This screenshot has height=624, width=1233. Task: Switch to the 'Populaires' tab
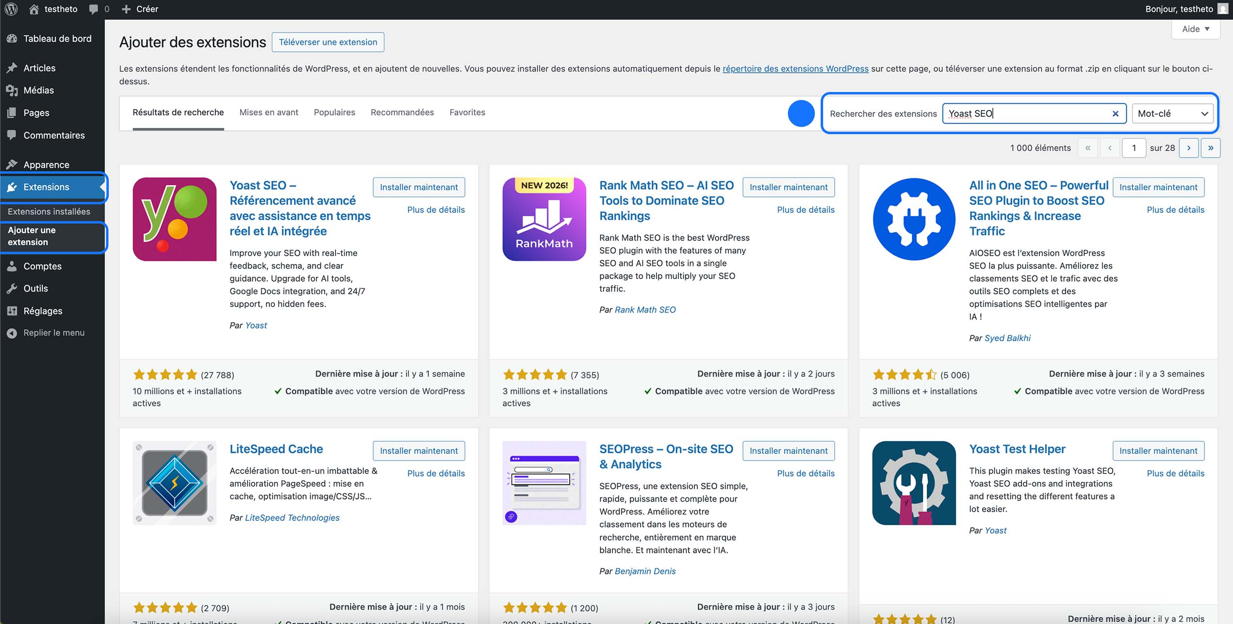coord(334,112)
